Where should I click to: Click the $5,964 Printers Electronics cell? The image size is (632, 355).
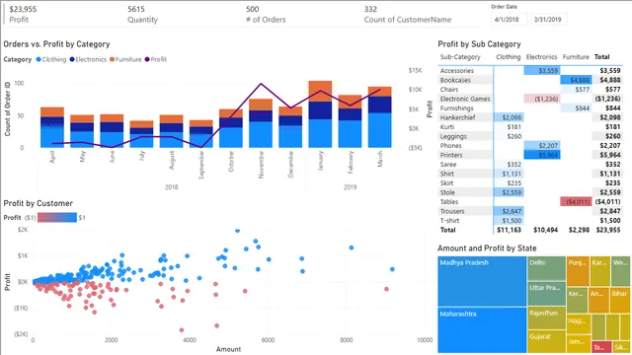pyautogui.click(x=542, y=155)
